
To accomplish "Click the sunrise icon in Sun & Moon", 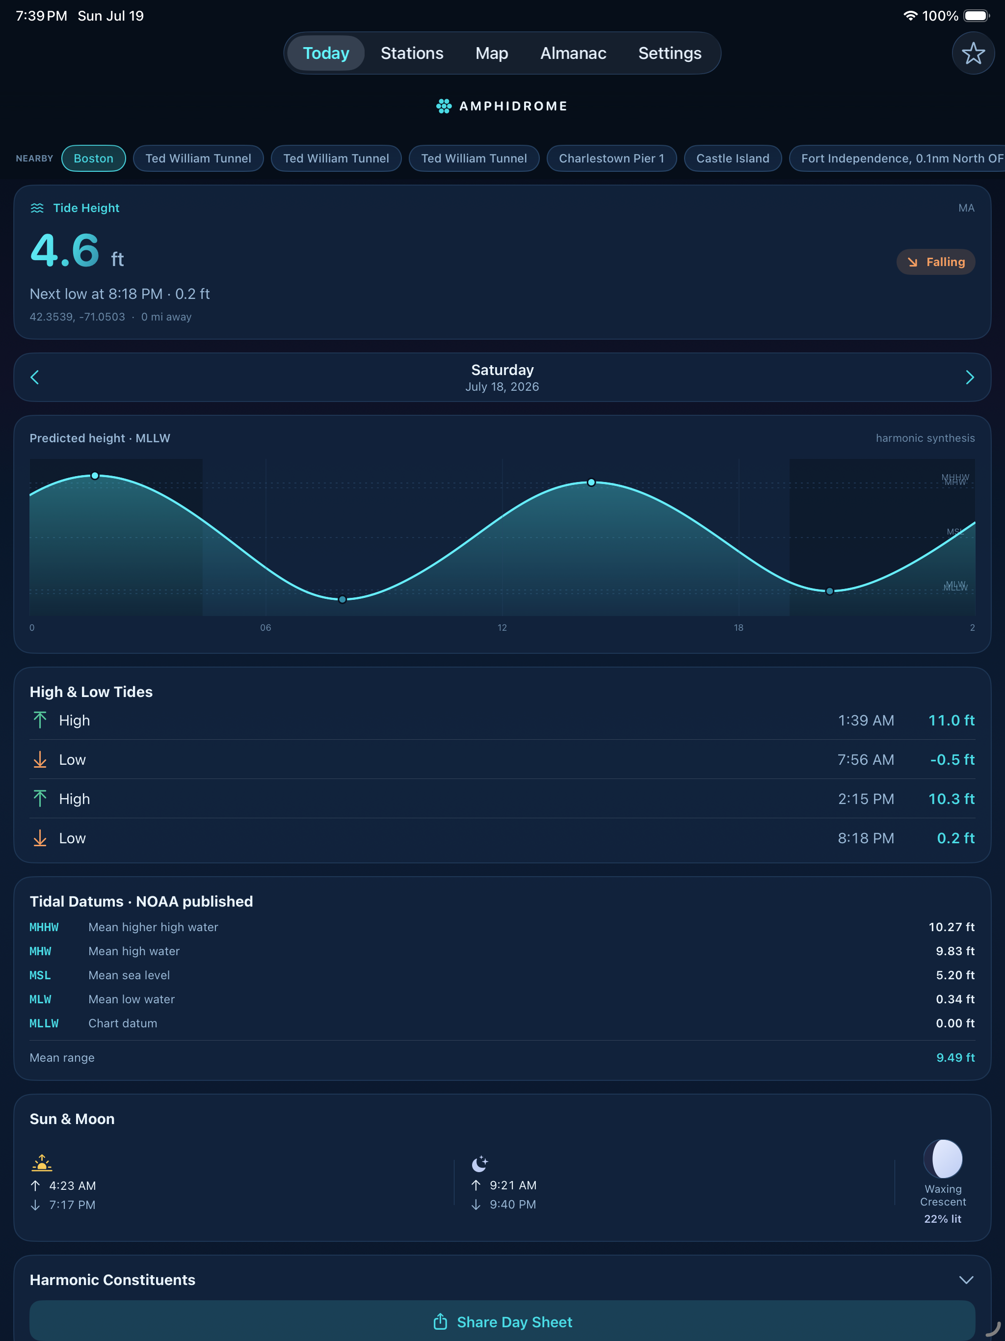I will coord(42,1163).
